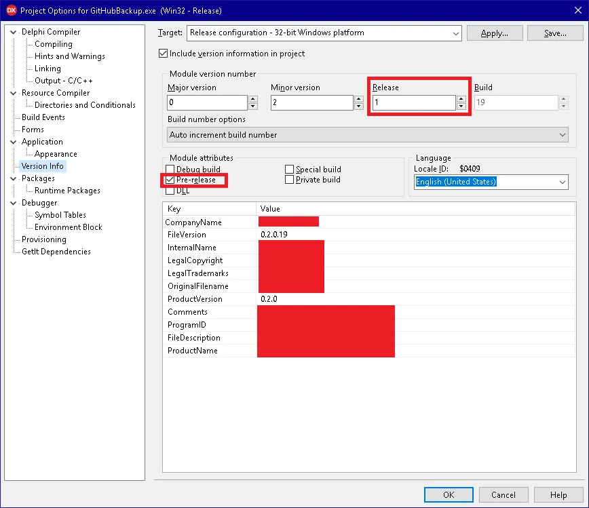Collapse the Application tree node
This screenshot has width=589, height=508.
click(13, 142)
